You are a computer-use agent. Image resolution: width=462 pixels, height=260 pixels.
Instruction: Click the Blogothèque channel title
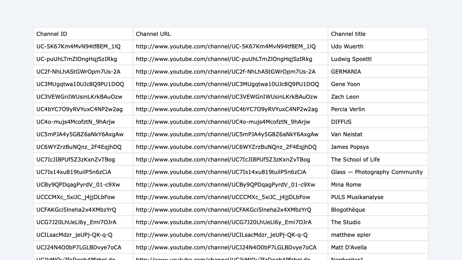click(348, 210)
